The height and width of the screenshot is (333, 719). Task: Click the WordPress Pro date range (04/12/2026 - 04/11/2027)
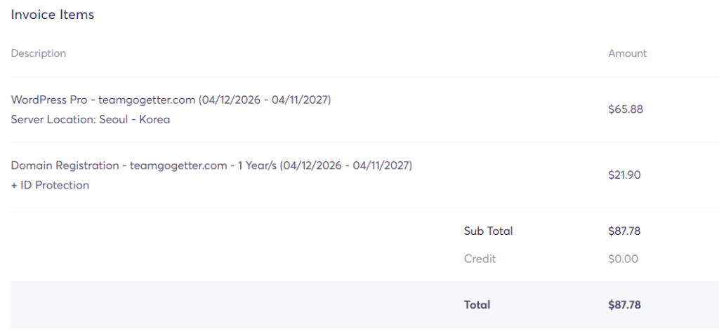265,100
